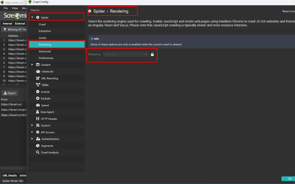Click the User-Agent icon in sidebar
Screen dimensions: 295x184
(38, 112)
